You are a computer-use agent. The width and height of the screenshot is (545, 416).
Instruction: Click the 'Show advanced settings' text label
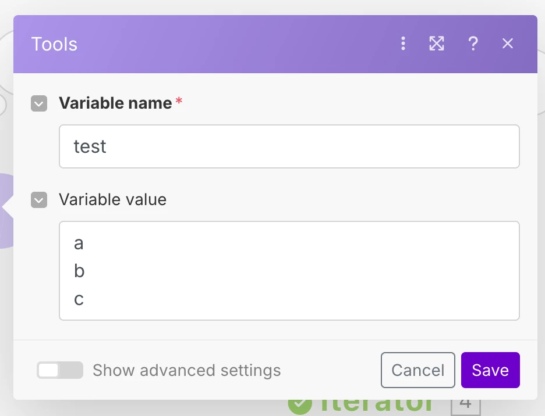tap(186, 370)
